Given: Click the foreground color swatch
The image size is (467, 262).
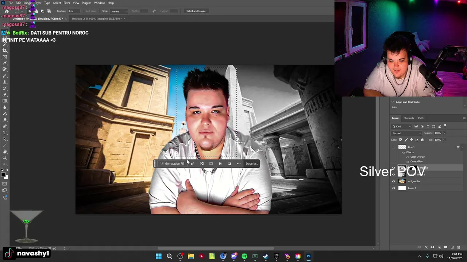Looking at the screenshot, I should click(x=3, y=175).
